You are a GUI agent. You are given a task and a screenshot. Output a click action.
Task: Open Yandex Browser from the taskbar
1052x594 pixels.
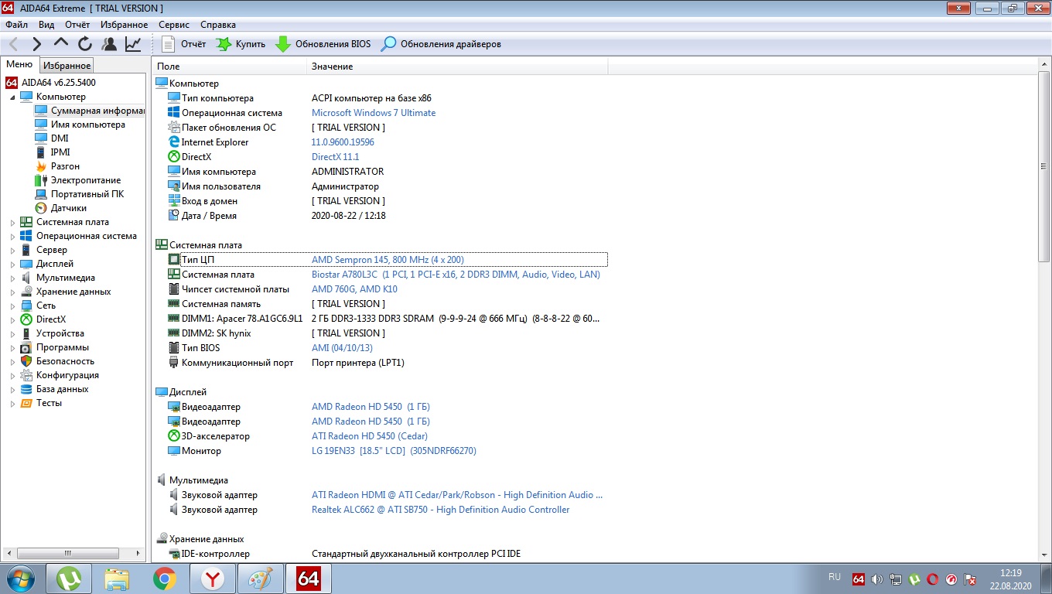pos(213,579)
